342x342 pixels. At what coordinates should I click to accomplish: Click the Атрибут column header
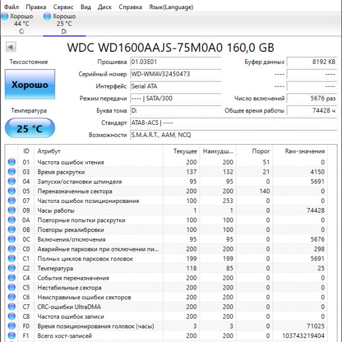point(99,151)
